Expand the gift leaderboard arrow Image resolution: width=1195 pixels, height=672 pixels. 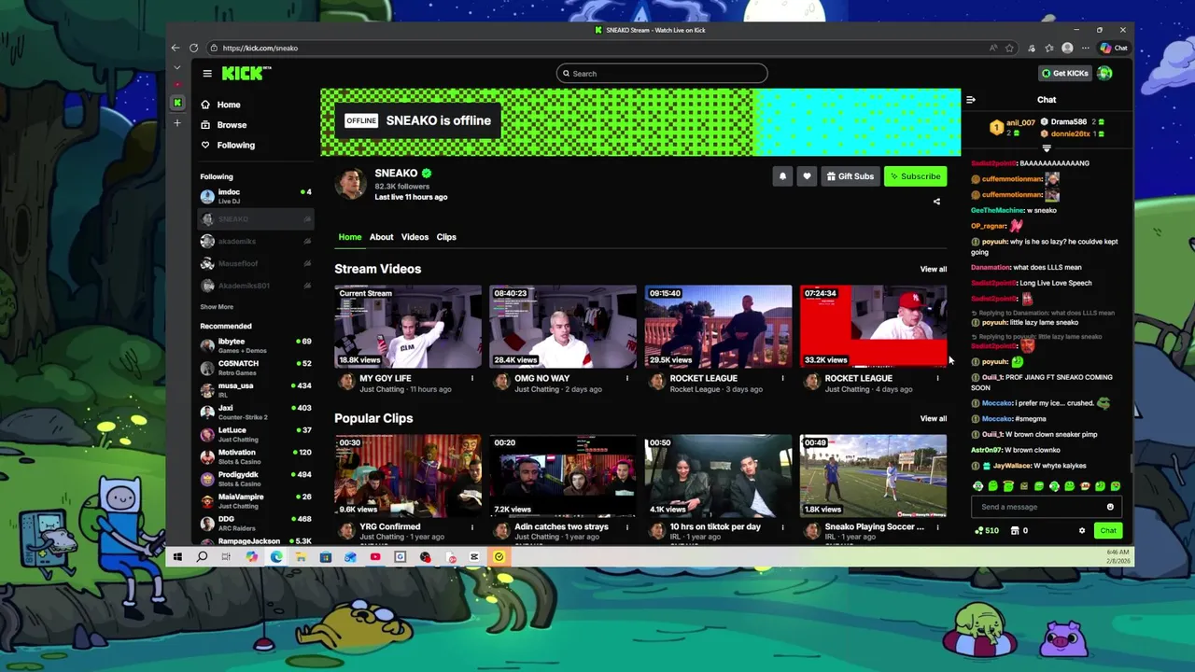(1047, 148)
